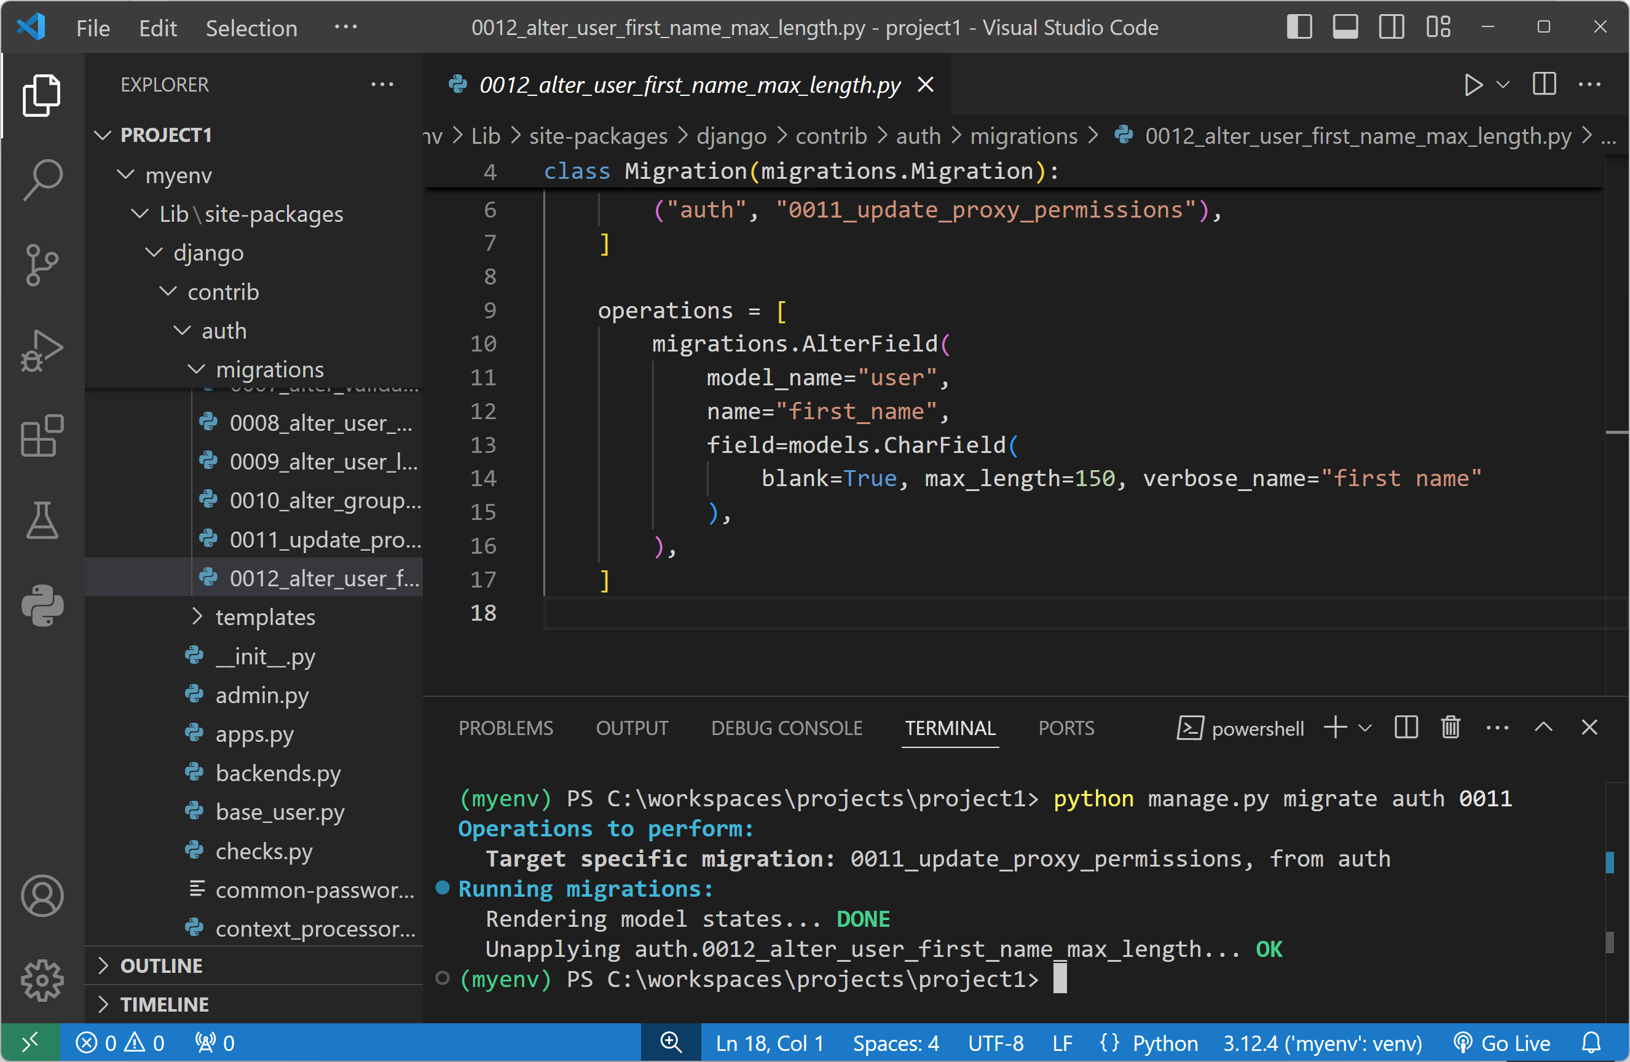Open the Extensions view

click(42, 436)
